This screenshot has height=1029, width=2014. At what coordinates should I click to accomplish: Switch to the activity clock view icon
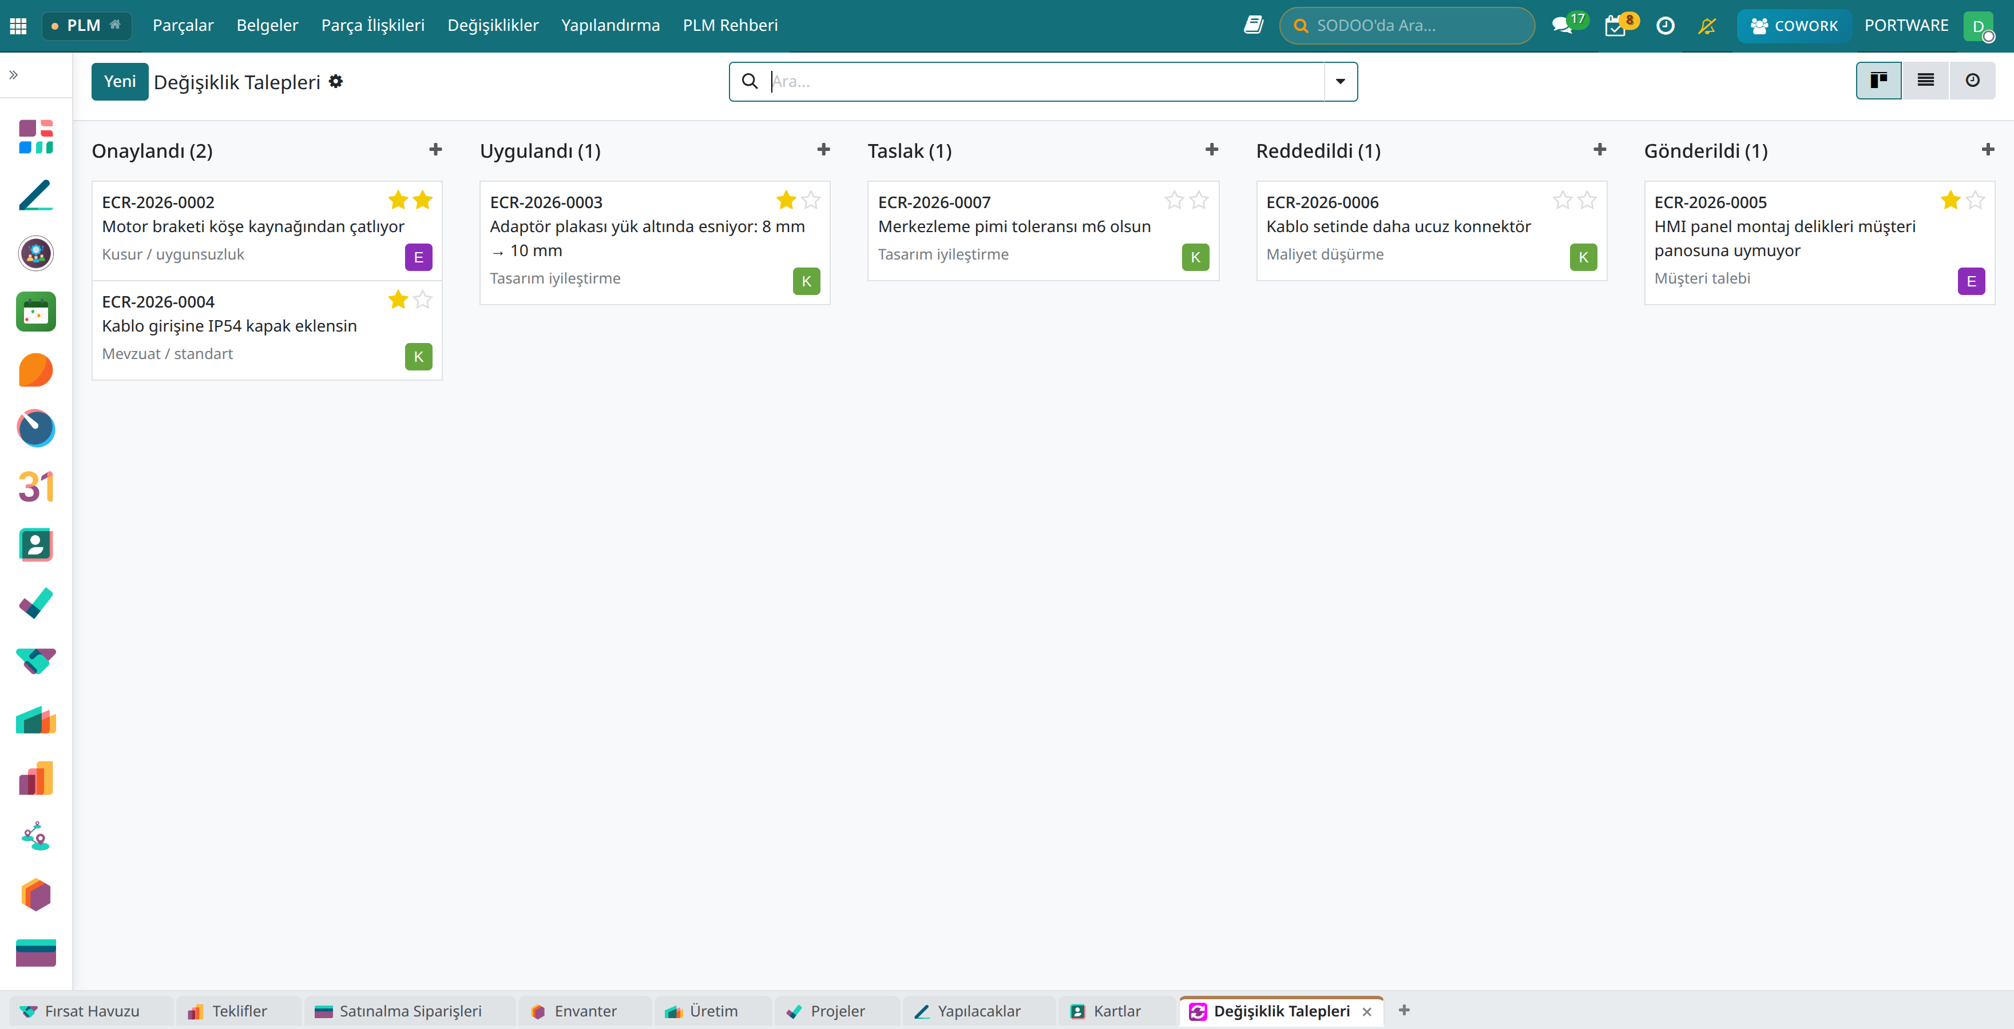coord(1973,81)
